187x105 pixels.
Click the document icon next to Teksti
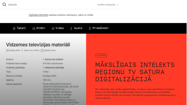pyautogui.click(x=14, y=28)
